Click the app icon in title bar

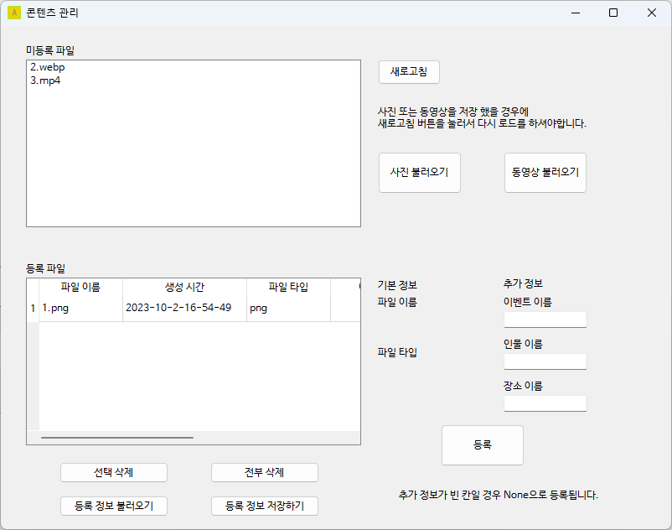click(14, 13)
